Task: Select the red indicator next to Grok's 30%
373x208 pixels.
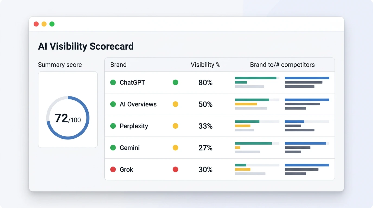Action: (175, 169)
